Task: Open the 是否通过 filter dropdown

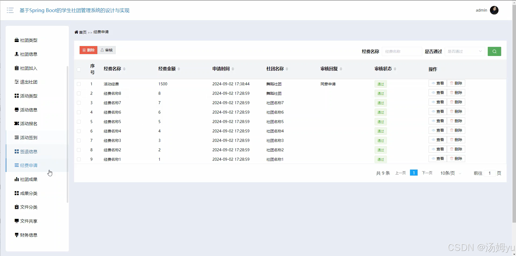Action: pos(465,51)
